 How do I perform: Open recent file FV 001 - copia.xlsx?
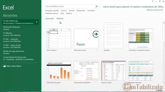(20, 40)
